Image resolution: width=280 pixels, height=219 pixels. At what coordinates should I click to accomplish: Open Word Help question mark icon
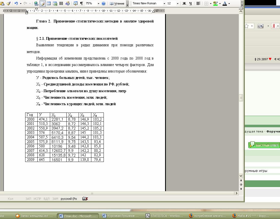(x=104, y=4)
